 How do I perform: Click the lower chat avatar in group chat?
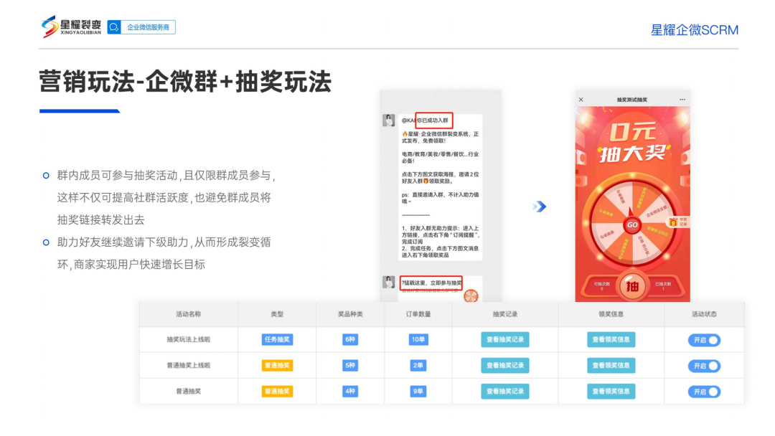[x=388, y=282]
